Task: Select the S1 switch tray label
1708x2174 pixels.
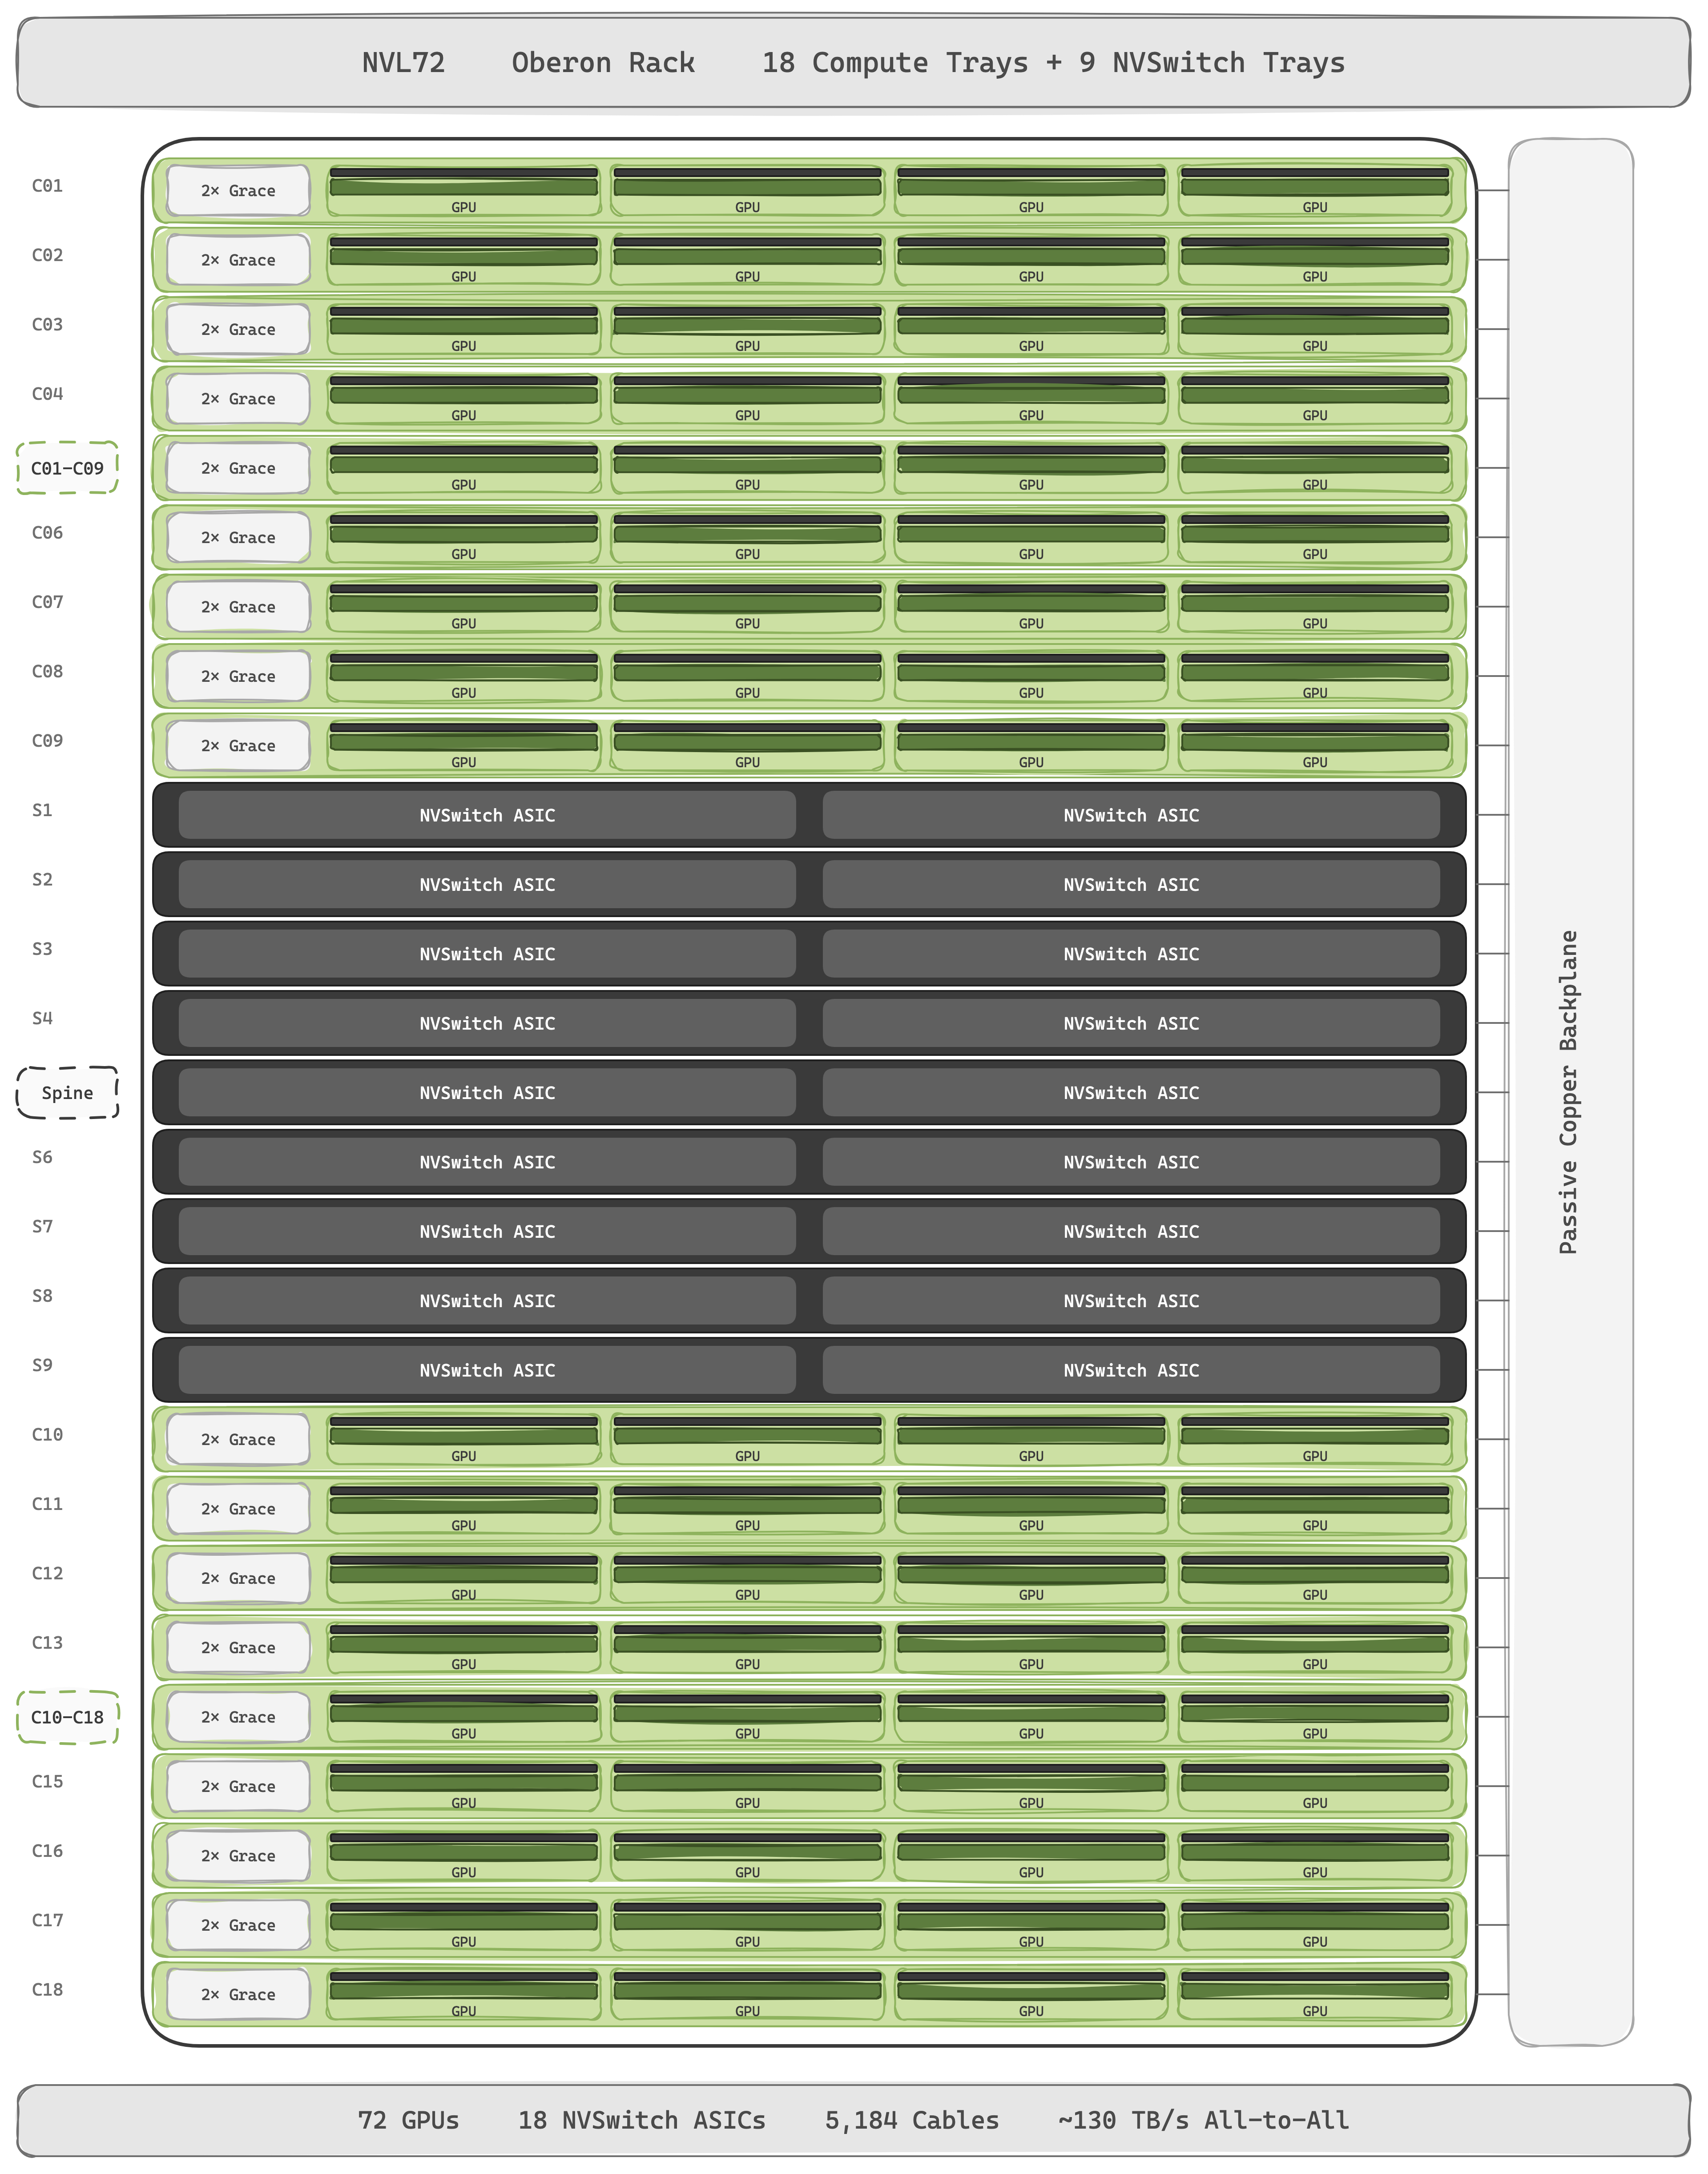Action: tap(42, 810)
